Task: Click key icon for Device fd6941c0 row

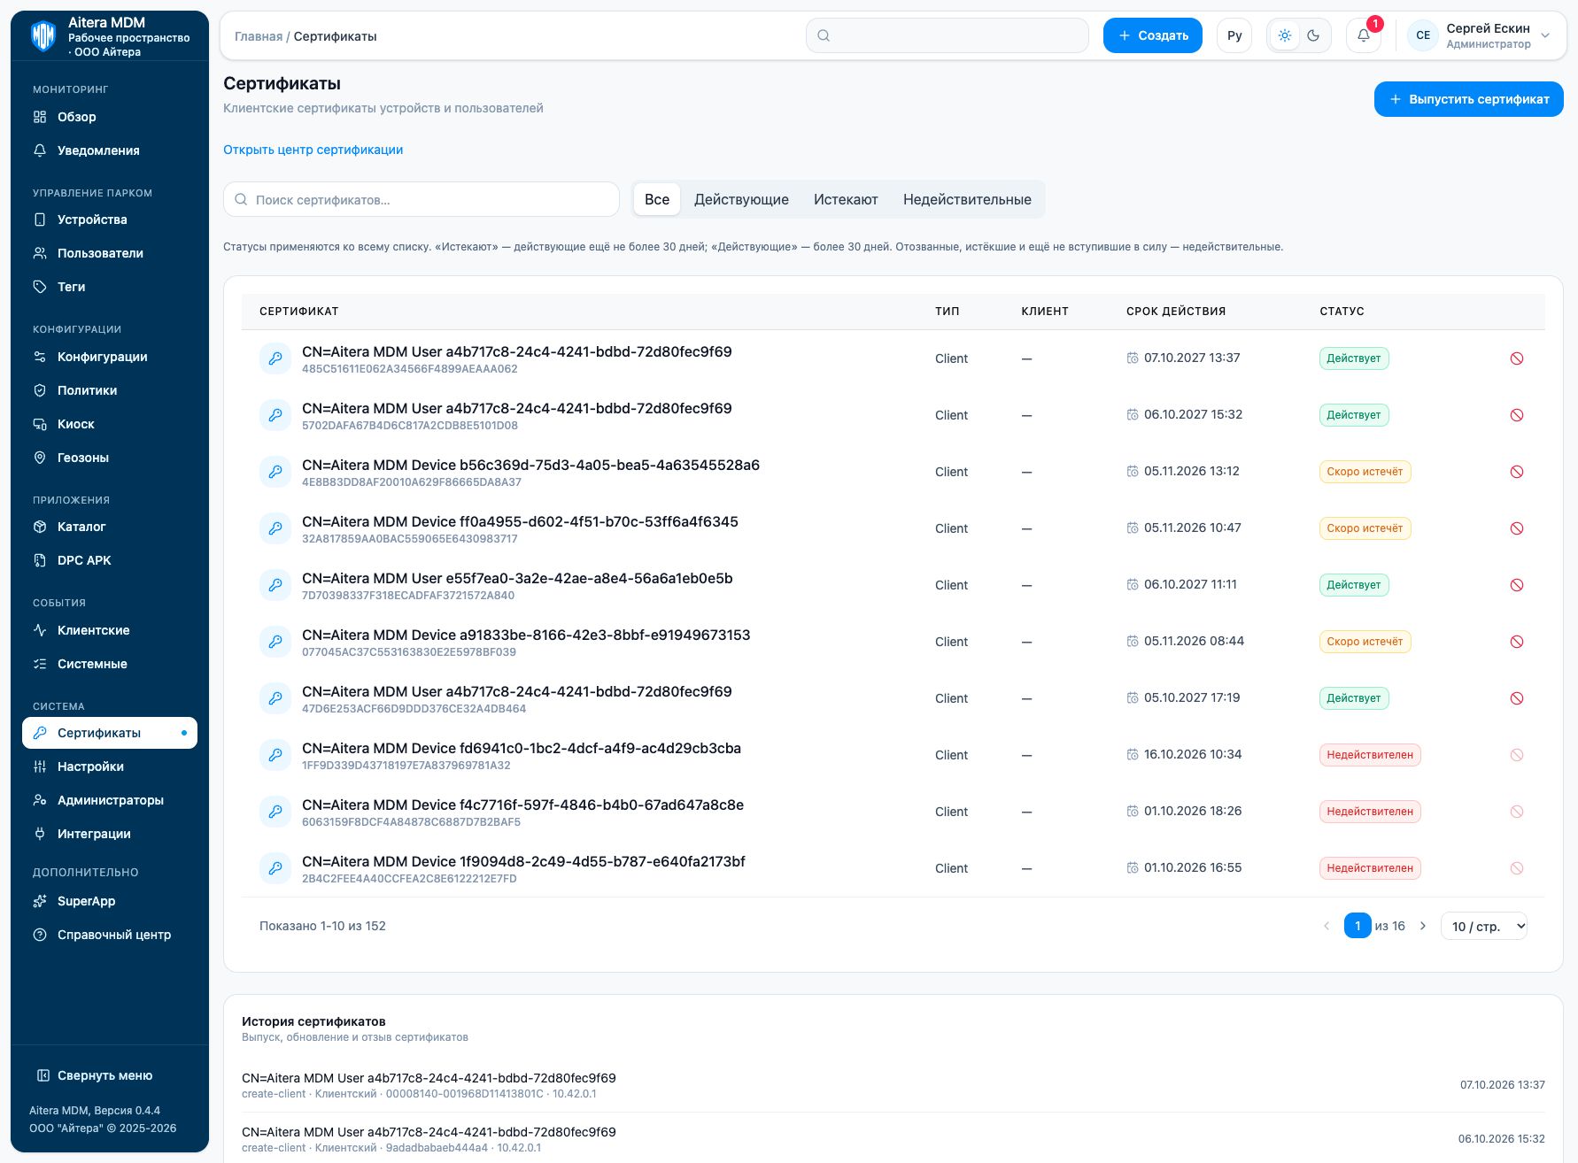Action: pyautogui.click(x=275, y=755)
